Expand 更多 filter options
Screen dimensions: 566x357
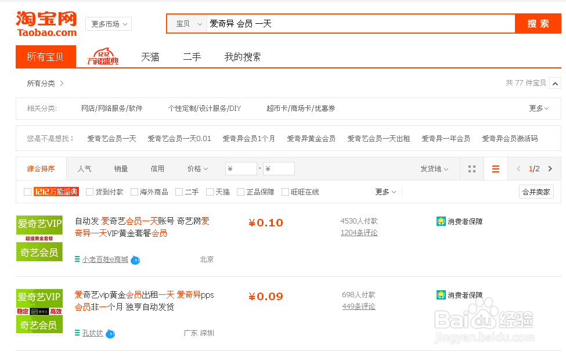pos(385,192)
